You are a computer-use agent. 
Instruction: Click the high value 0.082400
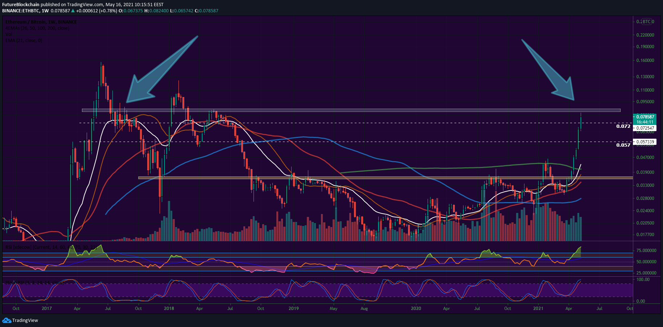pos(158,11)
